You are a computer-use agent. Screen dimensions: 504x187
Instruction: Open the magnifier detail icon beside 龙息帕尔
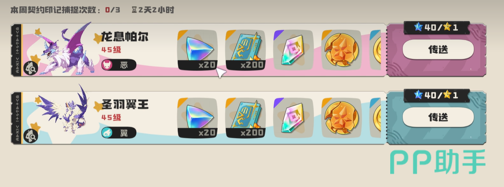(30, 68)
